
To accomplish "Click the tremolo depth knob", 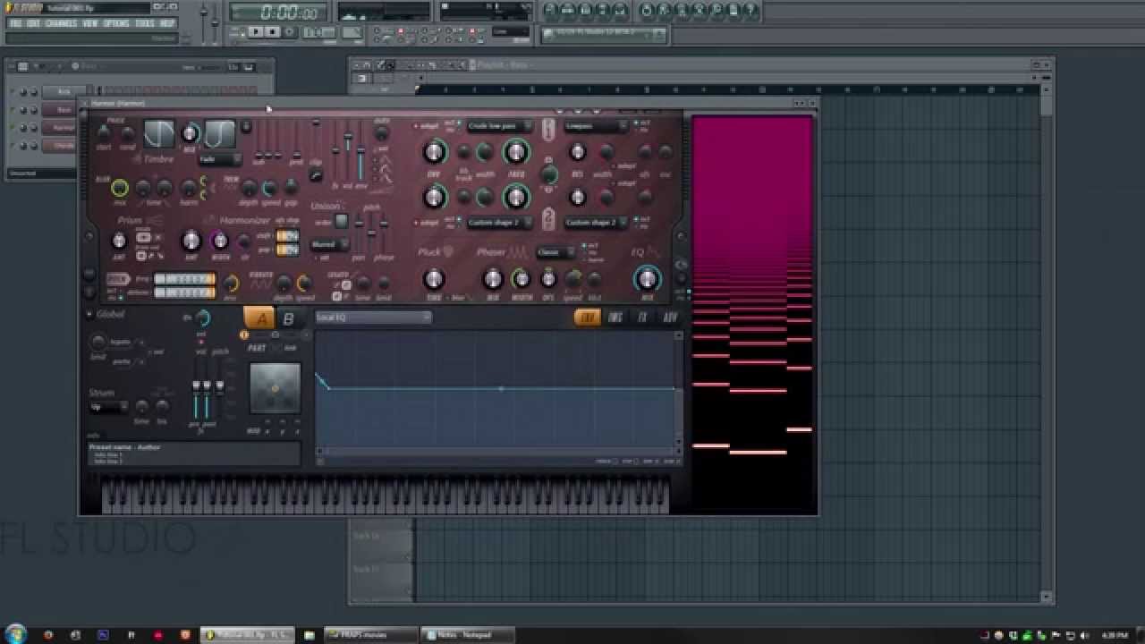I will point(249,188).
